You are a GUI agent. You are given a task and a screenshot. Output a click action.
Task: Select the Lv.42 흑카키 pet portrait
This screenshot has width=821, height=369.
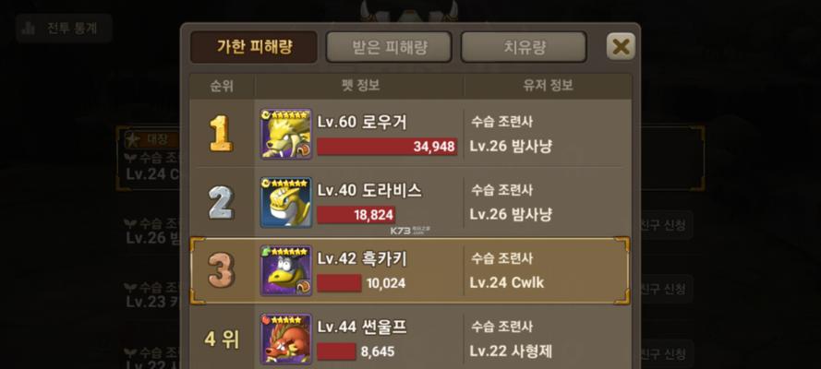click(286, 270)
